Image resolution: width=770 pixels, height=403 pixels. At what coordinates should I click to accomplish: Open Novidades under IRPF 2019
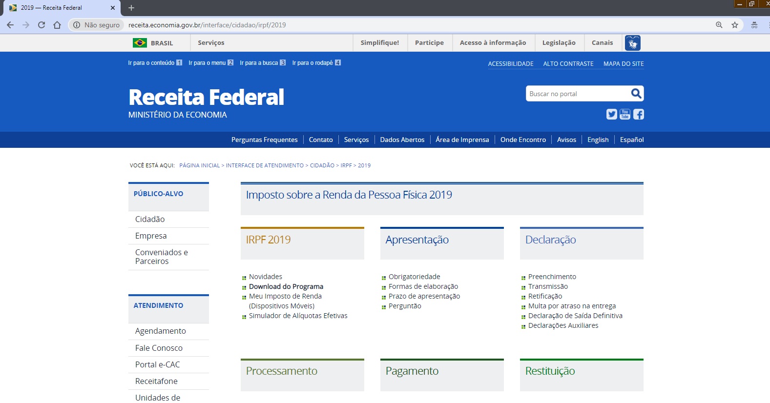pyautogui.click(x=266, y=277)
